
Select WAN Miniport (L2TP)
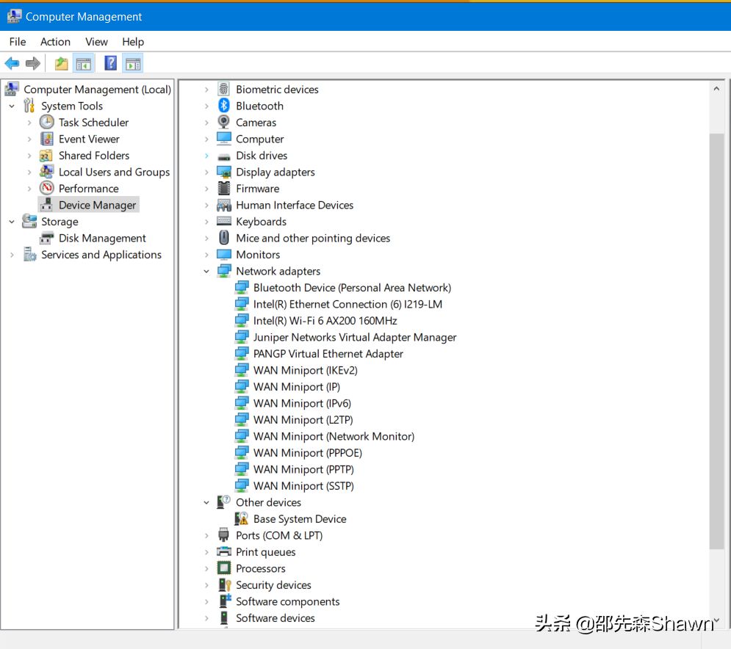coord(303,420)
